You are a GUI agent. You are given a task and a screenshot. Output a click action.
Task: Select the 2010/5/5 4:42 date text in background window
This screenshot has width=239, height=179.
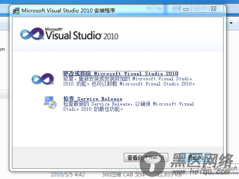[68, 175]
